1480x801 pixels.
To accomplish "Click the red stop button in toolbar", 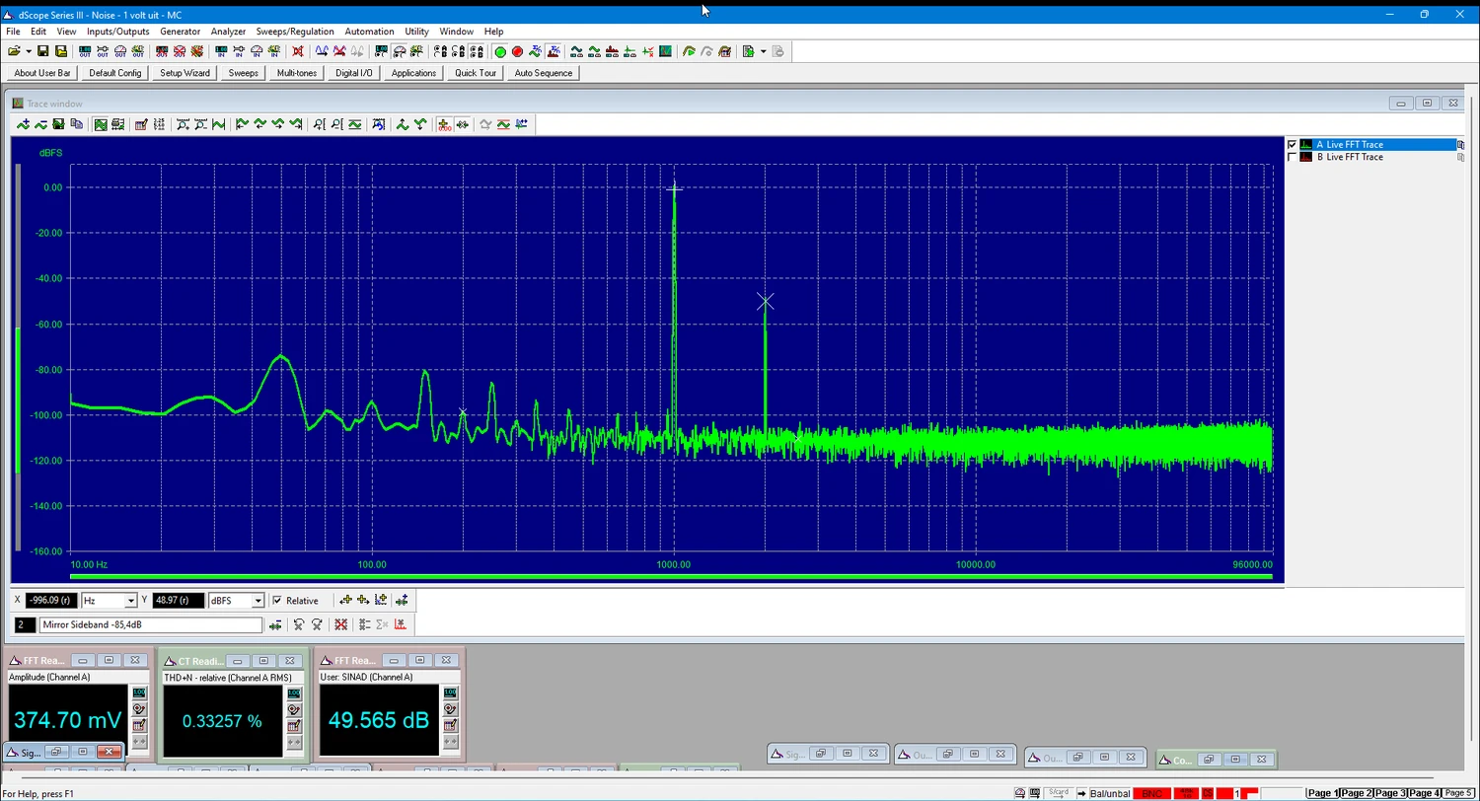I will point(517,52).
